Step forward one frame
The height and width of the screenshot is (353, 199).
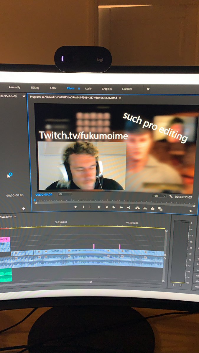coord(121,207)
